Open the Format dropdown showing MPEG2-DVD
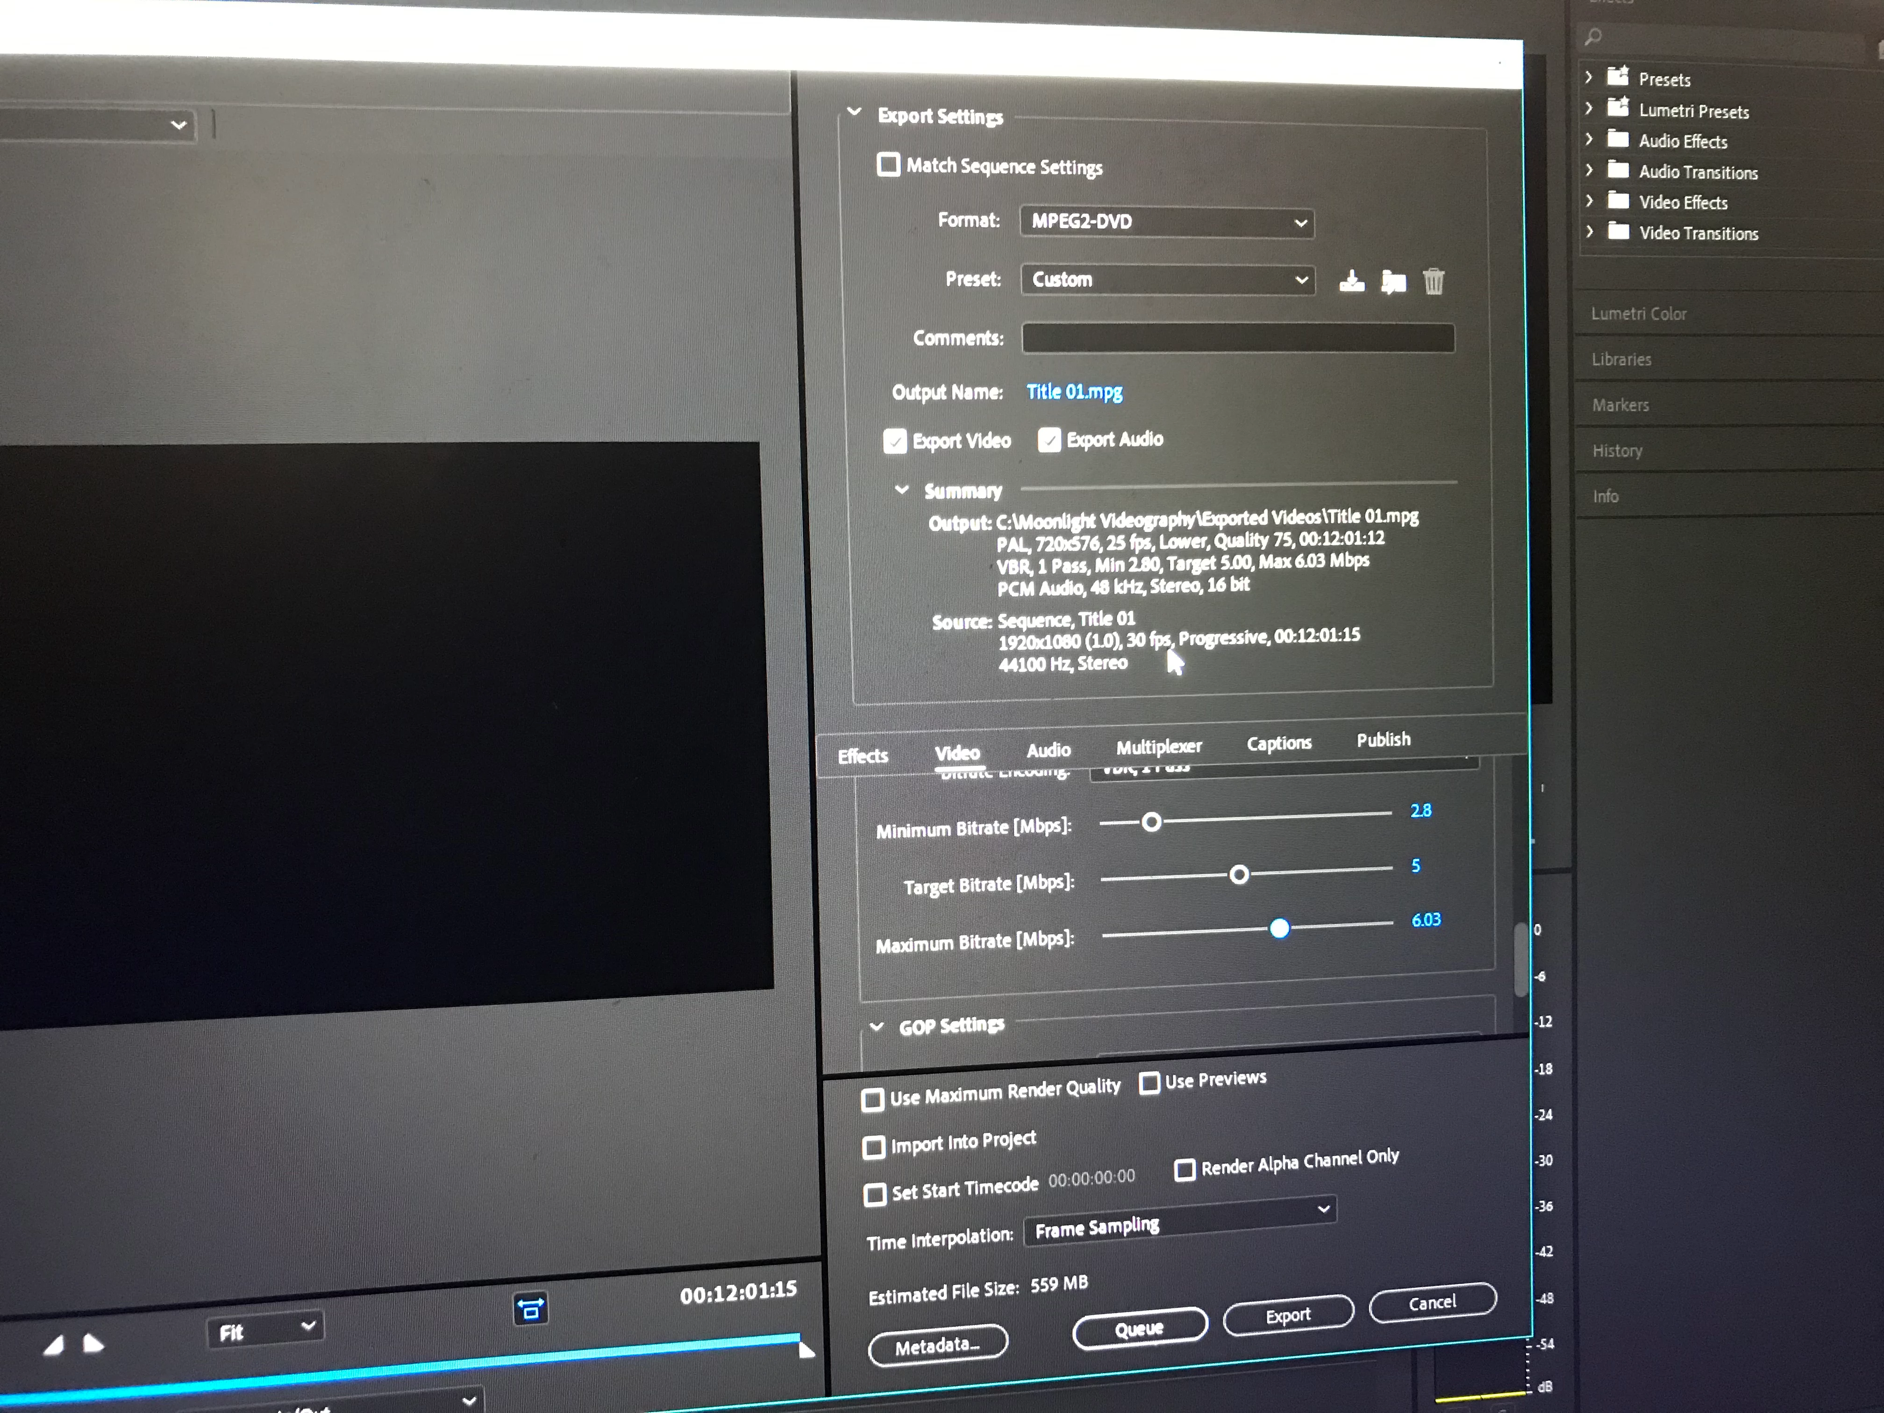Viewport: 1884px width, 1413px height. click(1166, 222)
